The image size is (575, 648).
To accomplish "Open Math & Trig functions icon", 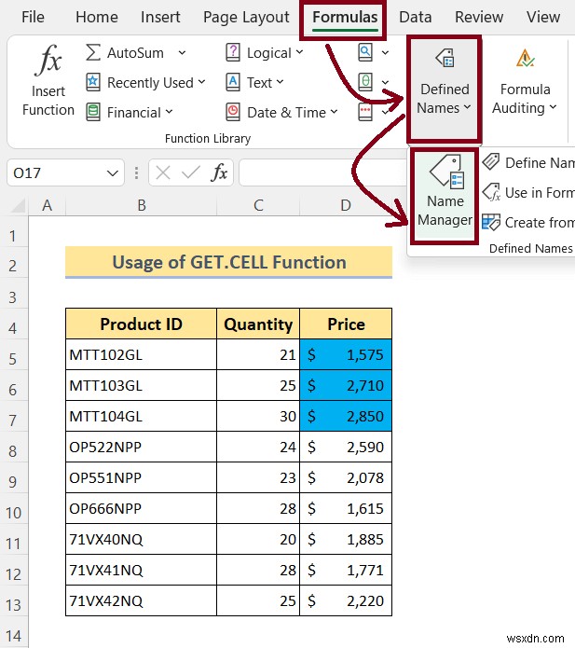I will tap(365, 82).
